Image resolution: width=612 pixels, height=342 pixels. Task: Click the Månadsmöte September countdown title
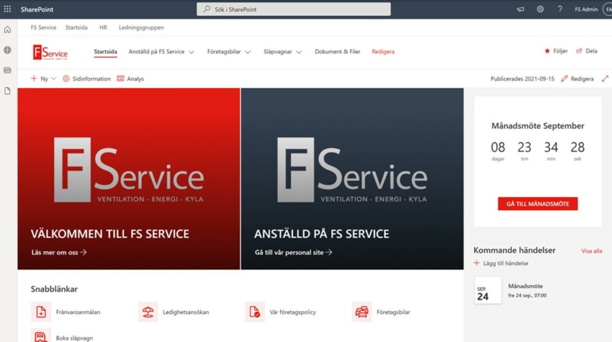(x=537, y=125)
